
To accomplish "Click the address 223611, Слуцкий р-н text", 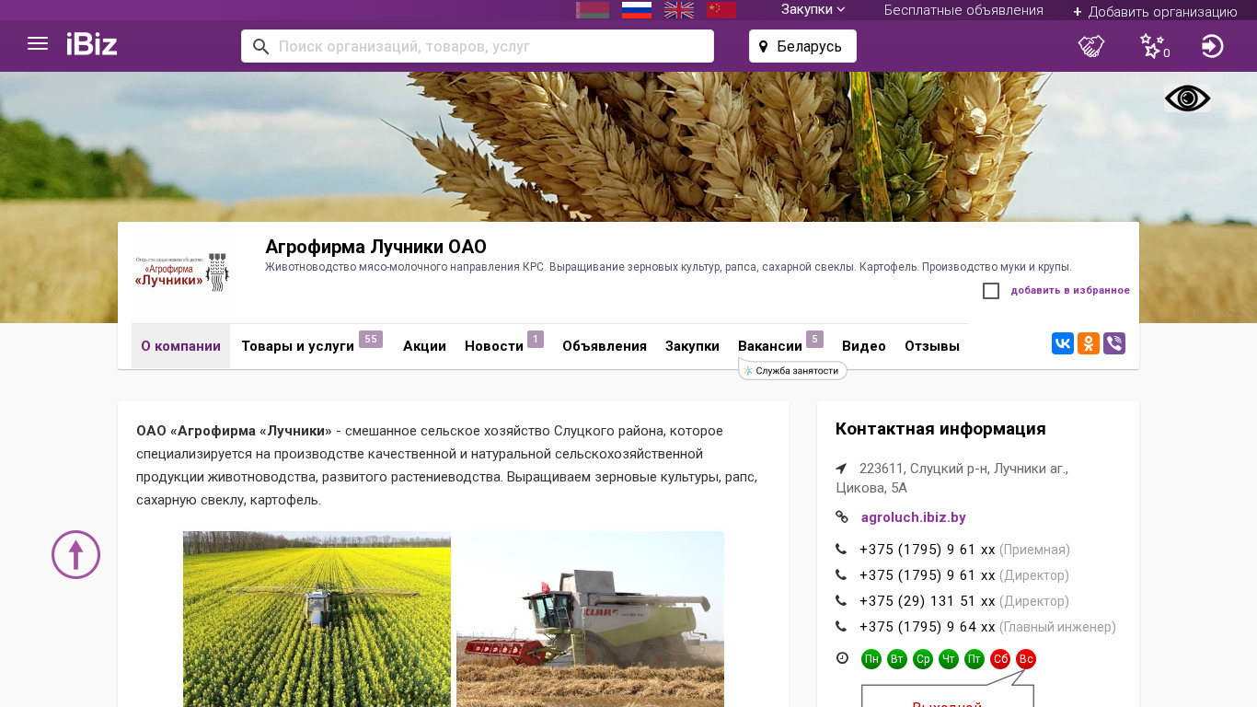I will point(951,478).
